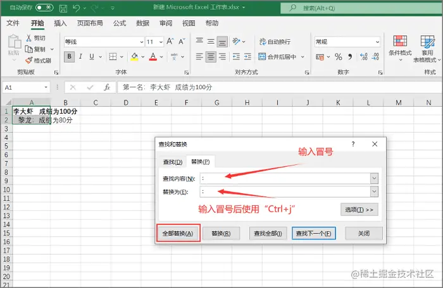
Task: Open the 帮助 ribbon tab
Action: pos(211,23)
